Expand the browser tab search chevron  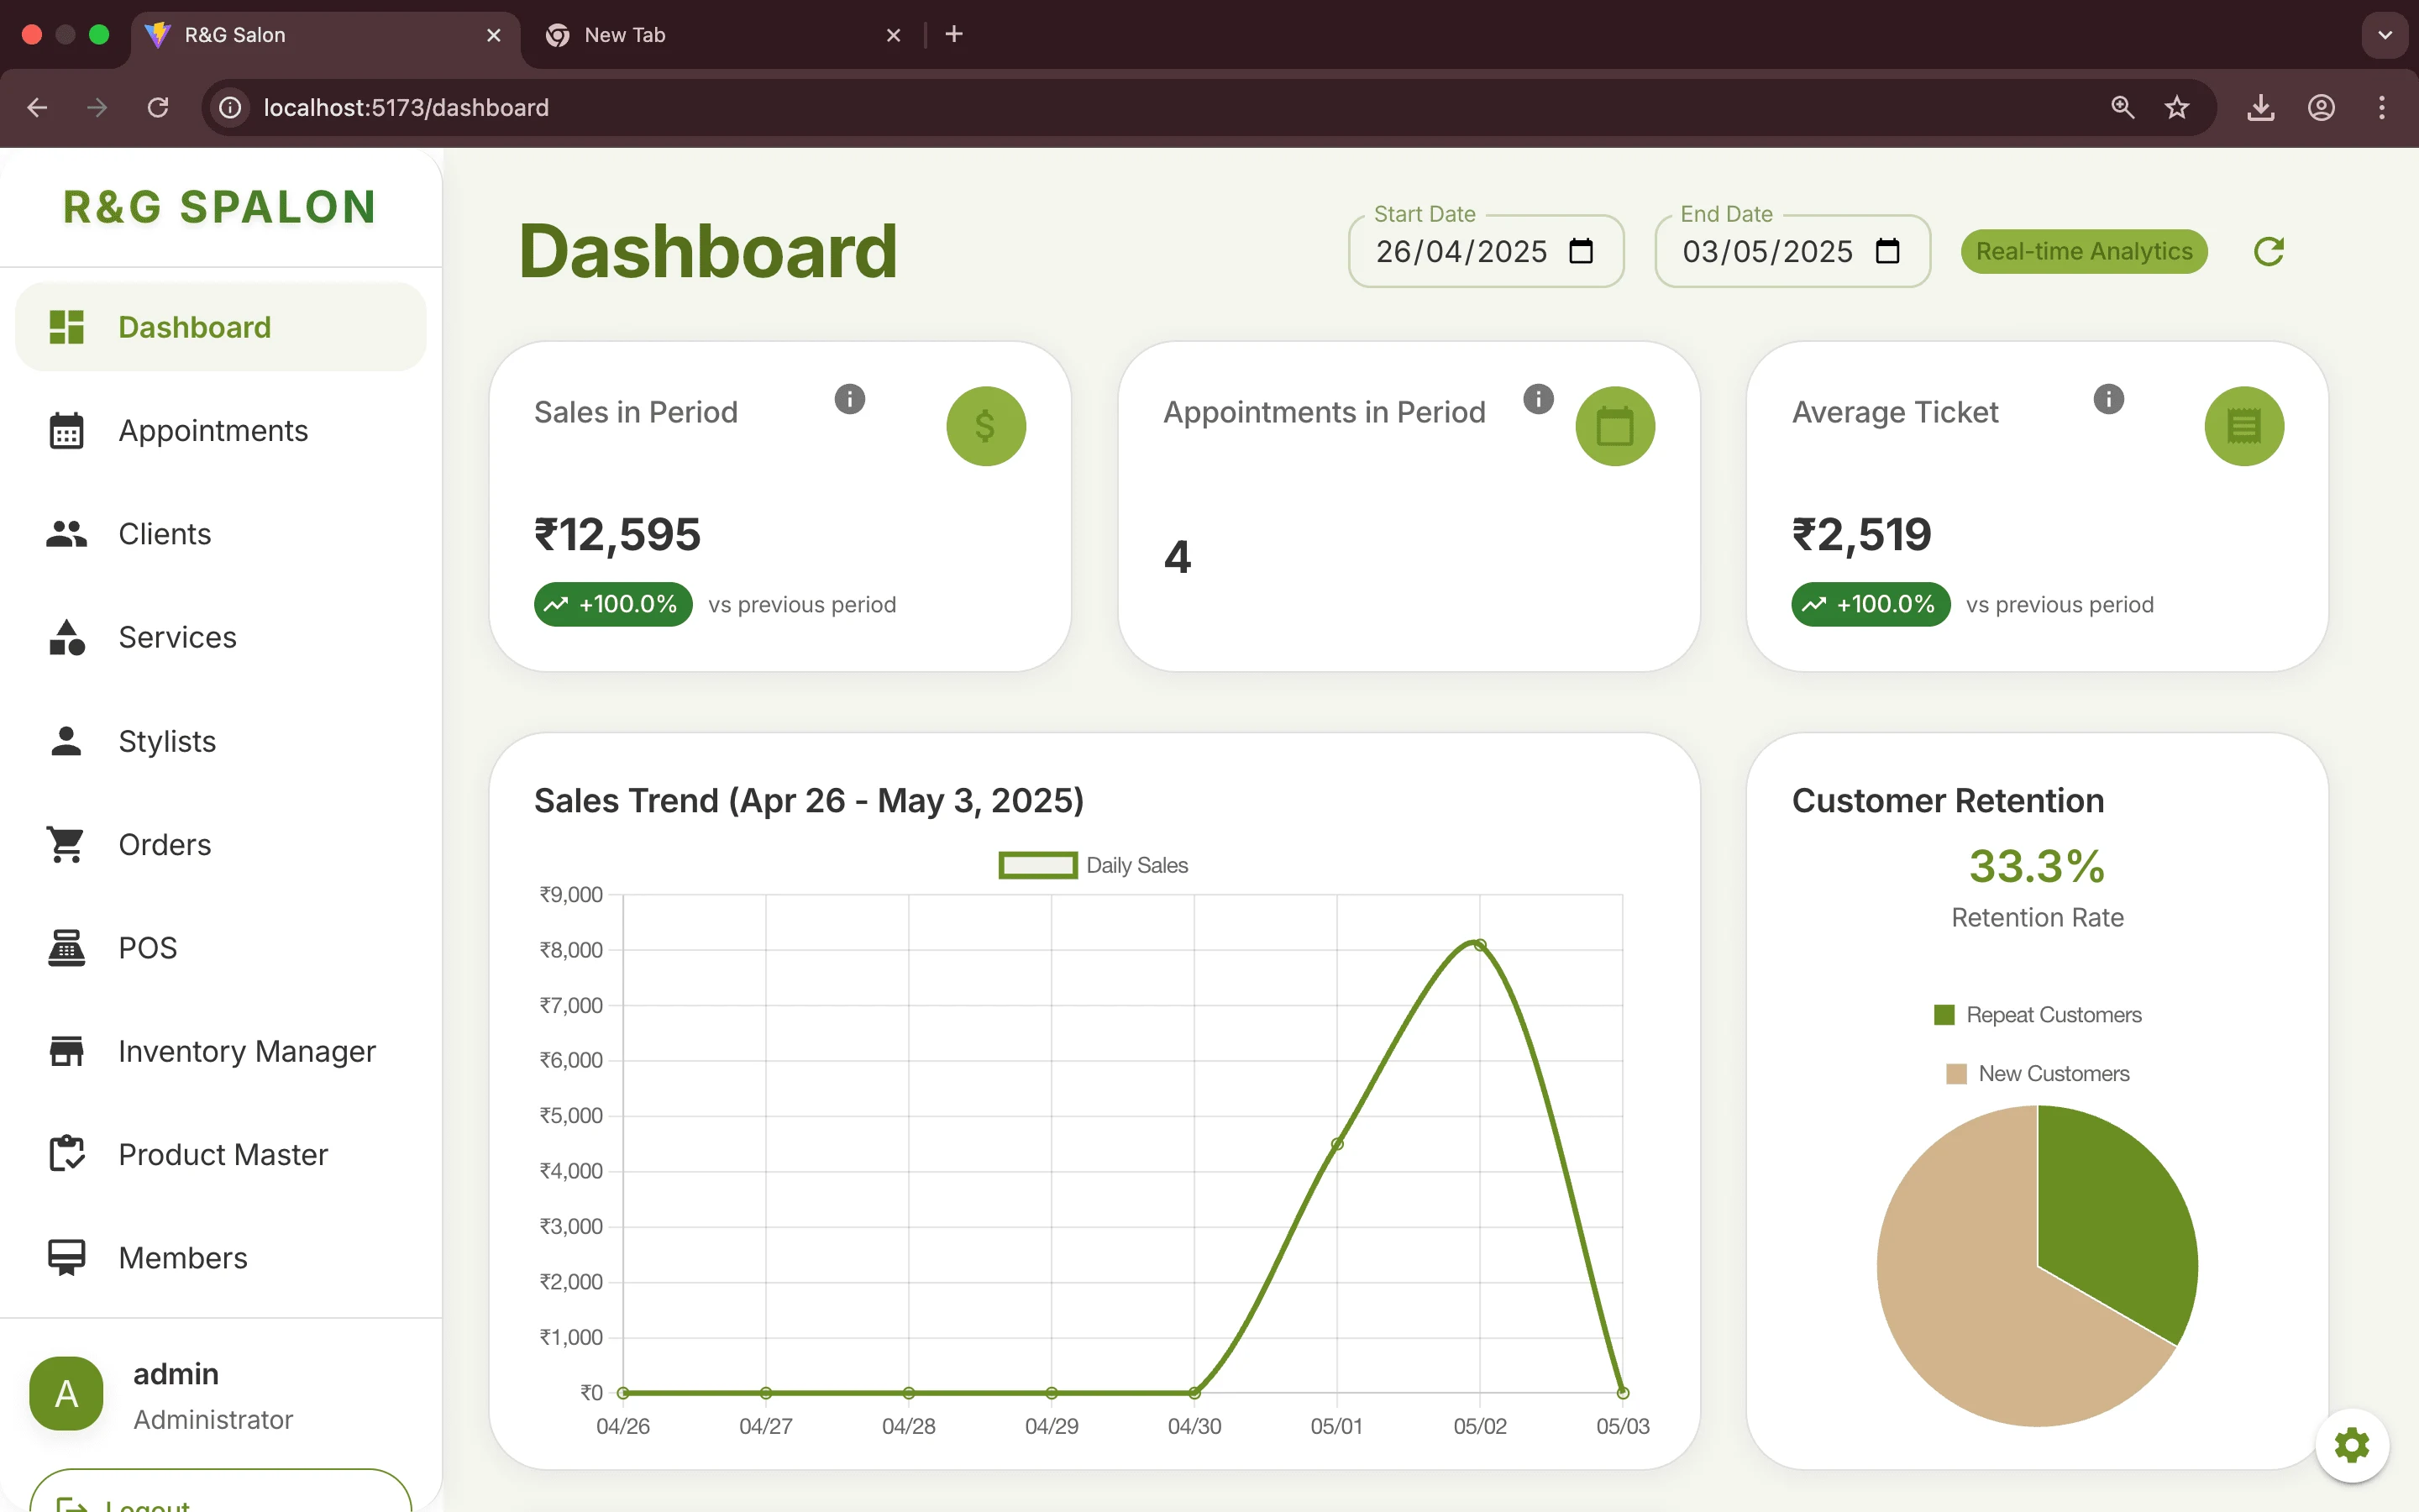2385,35
